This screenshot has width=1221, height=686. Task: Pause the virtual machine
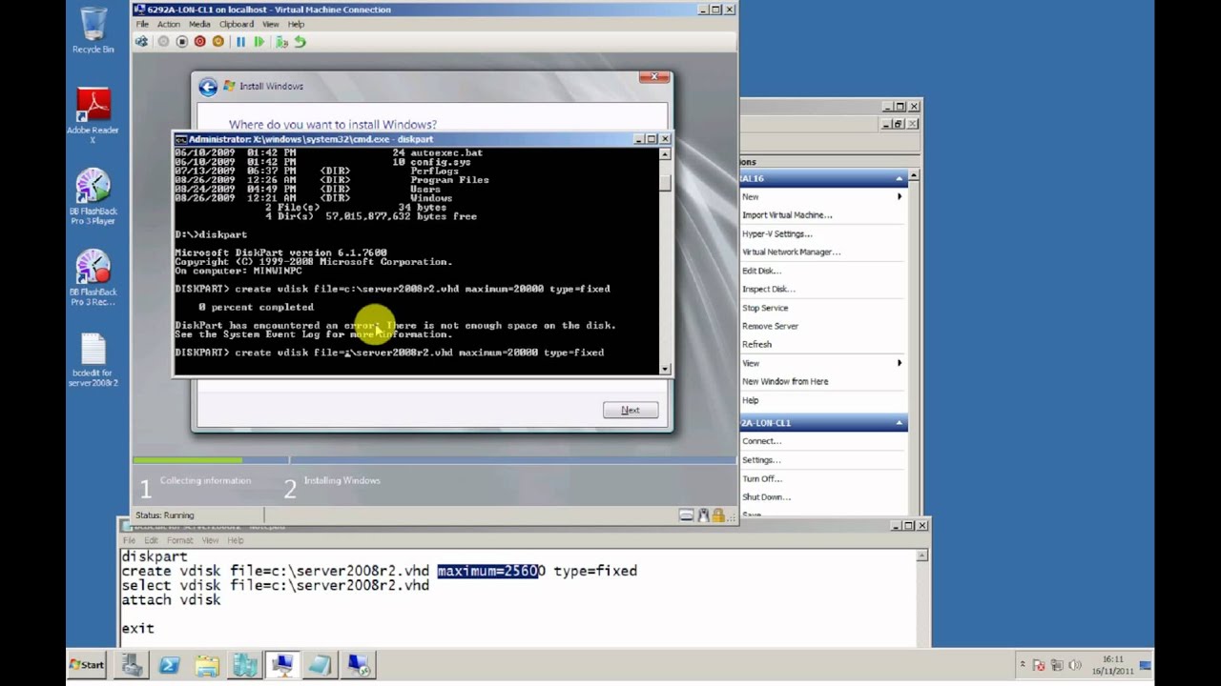tap(240, 42)
